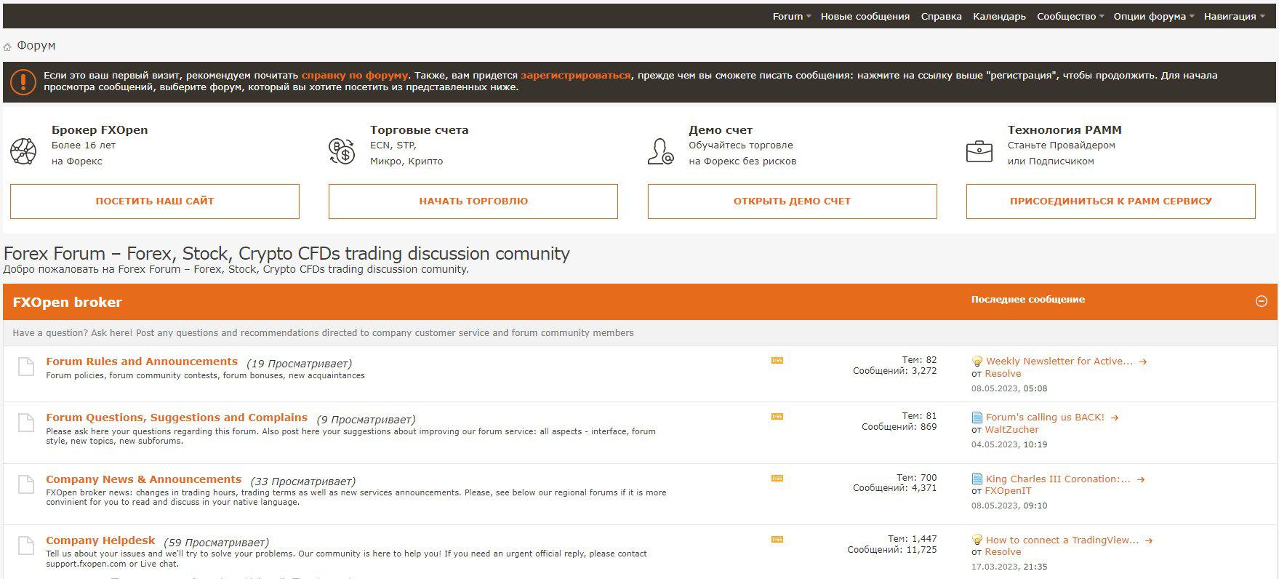Viewport: 1279px width, 579px height.
Task: Go to last post arrow after King Charles III Coronation
Action: (x=1141, y=479)
